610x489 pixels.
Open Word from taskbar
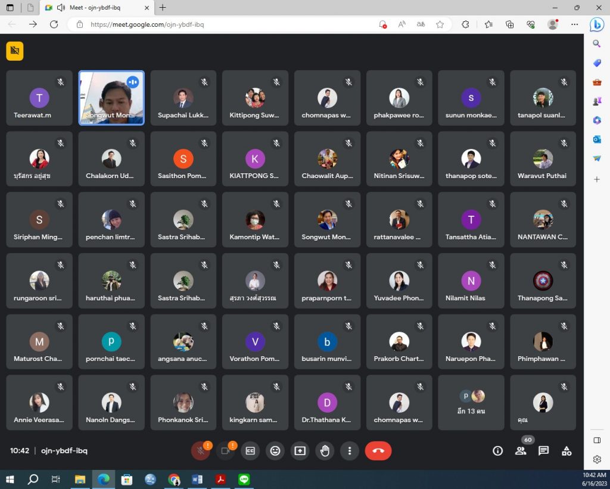click(x=197, y=479)
